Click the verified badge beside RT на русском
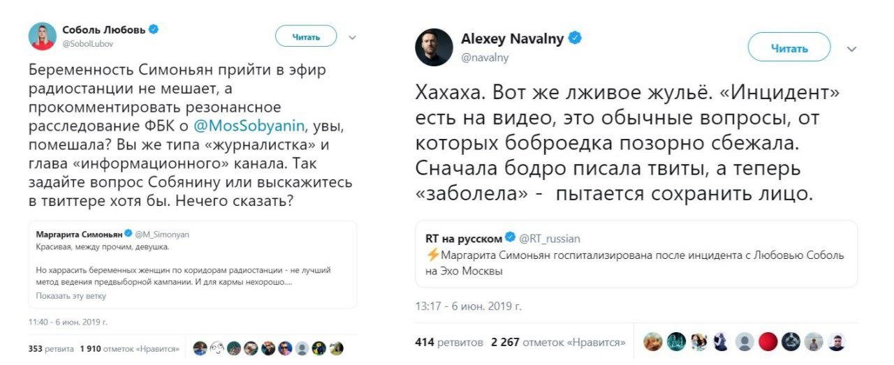The width and height of the screenshot is (894, 365). (x=508, y=239)
